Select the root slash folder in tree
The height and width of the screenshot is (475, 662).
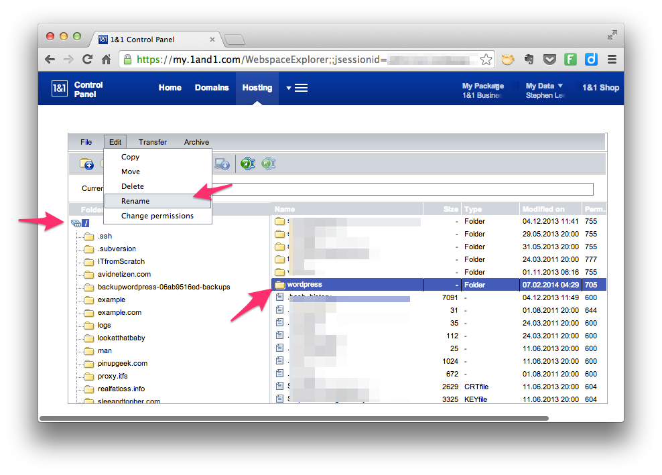point(86,223)
